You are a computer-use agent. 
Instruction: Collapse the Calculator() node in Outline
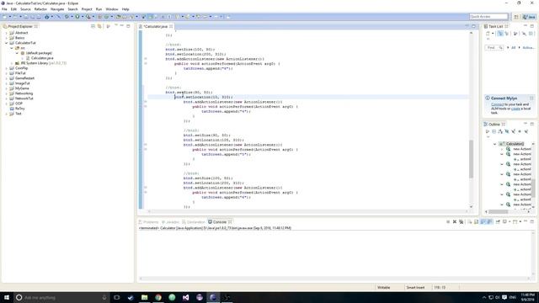494,144
